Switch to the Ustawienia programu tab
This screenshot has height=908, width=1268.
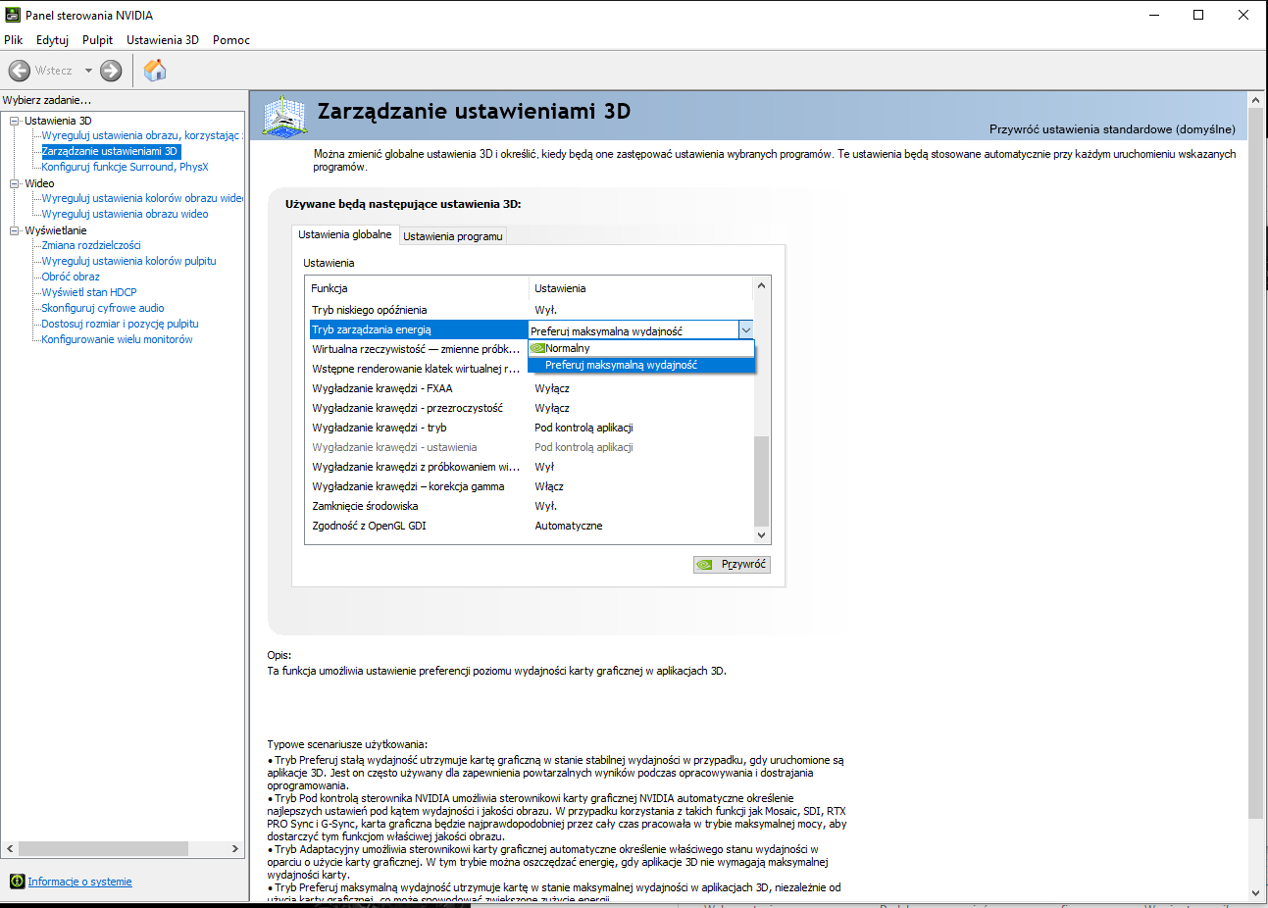[453, 236]
